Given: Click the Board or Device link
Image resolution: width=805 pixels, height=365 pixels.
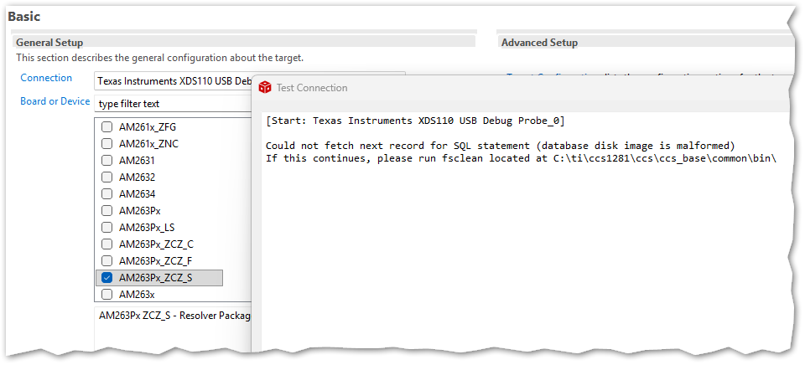Looking at the screenshot, I should point(55,101).
